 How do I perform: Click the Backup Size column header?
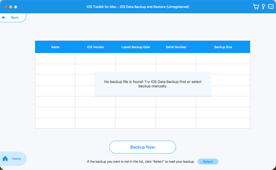(x=223, y=47)
